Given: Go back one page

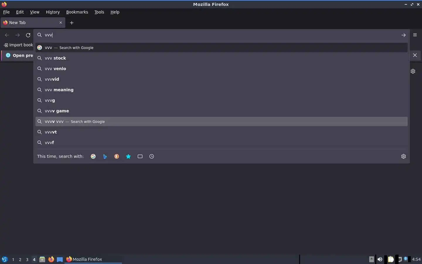Looking at the screenshot, I should click(x=7, y=35).
